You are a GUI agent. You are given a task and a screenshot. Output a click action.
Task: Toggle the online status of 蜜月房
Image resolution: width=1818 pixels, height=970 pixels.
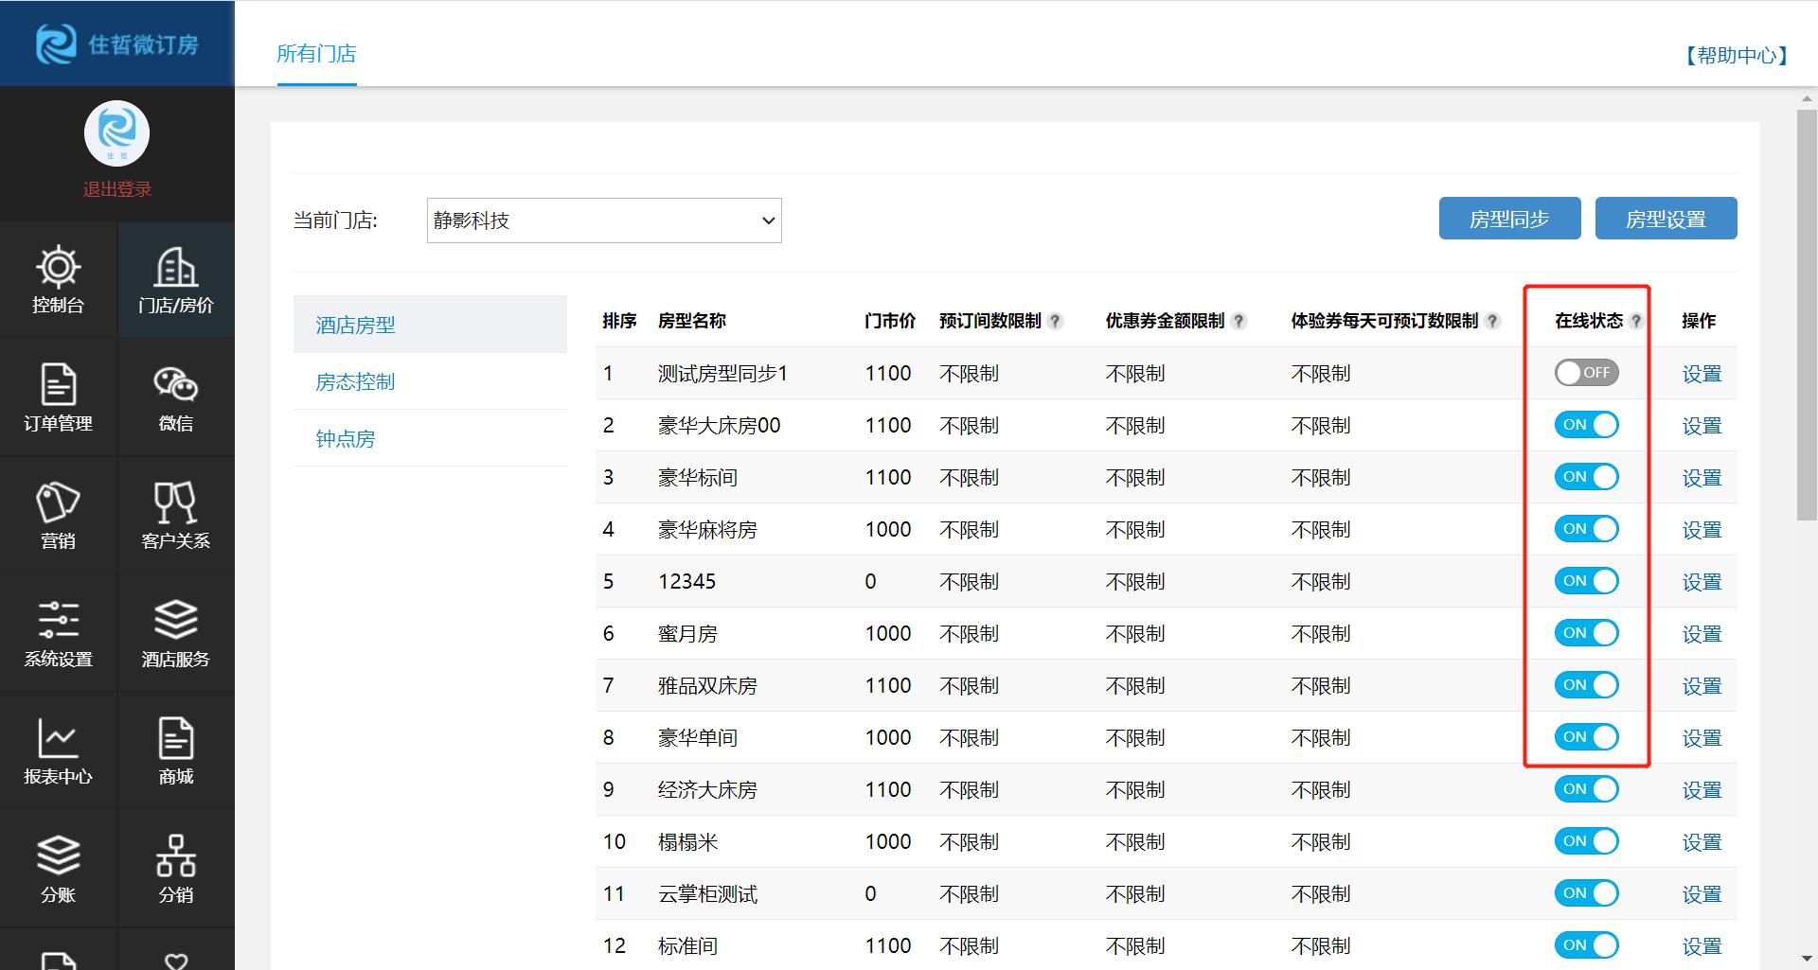[1587, 633]
